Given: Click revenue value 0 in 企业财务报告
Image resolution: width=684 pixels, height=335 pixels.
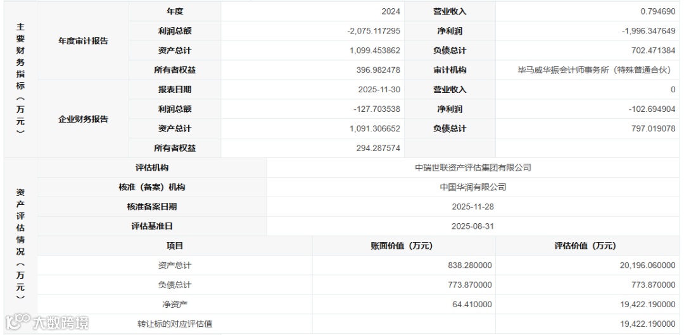Looking at the screenshot, I should click(673, 90).
